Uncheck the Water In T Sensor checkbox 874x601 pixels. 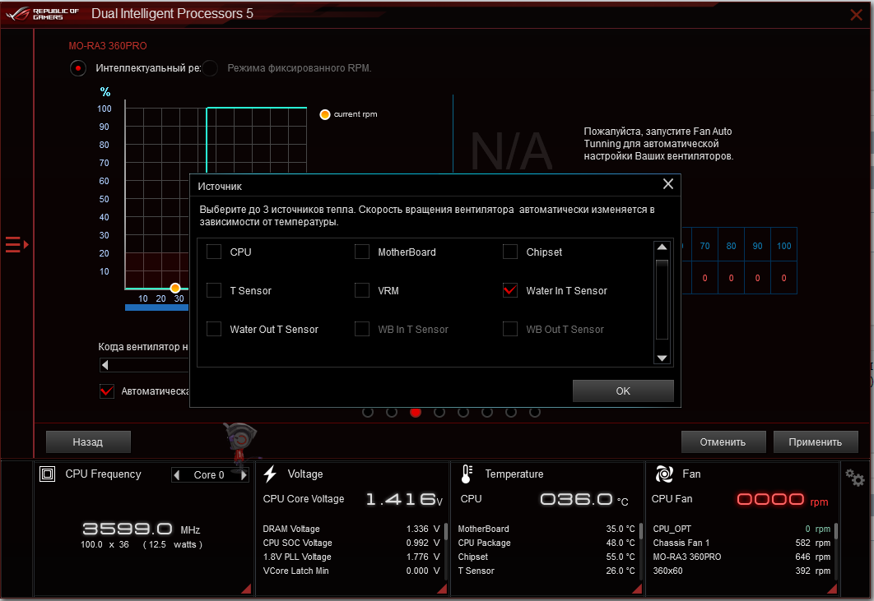(x=510, y=290)
